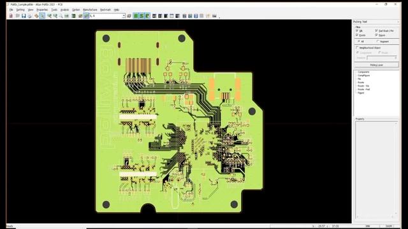Open the Analysis menu
This screenshot has width=408, height=229.
coord(65,10)
